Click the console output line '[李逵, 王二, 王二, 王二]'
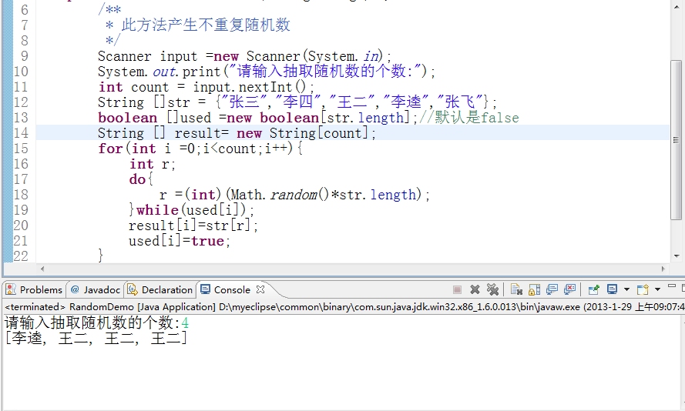The width and height of the screenshot is (685, 411). [x=96, y=338]
